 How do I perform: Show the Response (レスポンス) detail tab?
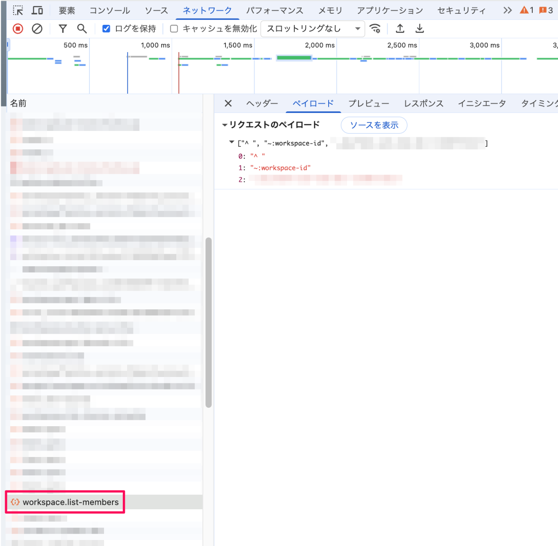424,104
